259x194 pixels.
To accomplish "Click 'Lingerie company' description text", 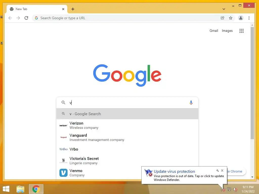I will (x=83, y=163).
